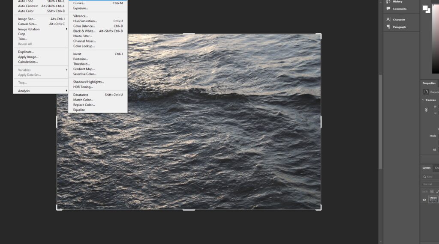Expand Image Rotation submenu
439x244 pixels.
coord(41,29)
